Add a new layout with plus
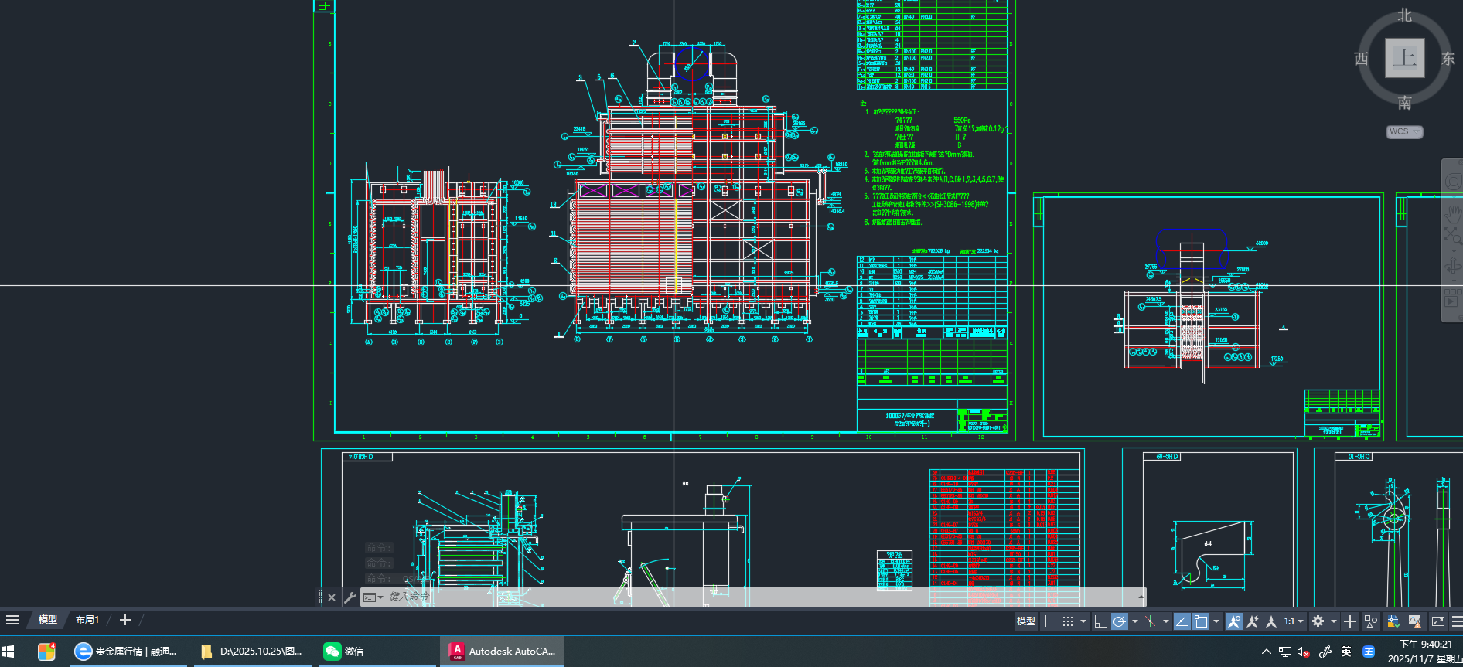The height and width of the screenshot is (667, 1463). pyautogui.click(x=125, y=620)
